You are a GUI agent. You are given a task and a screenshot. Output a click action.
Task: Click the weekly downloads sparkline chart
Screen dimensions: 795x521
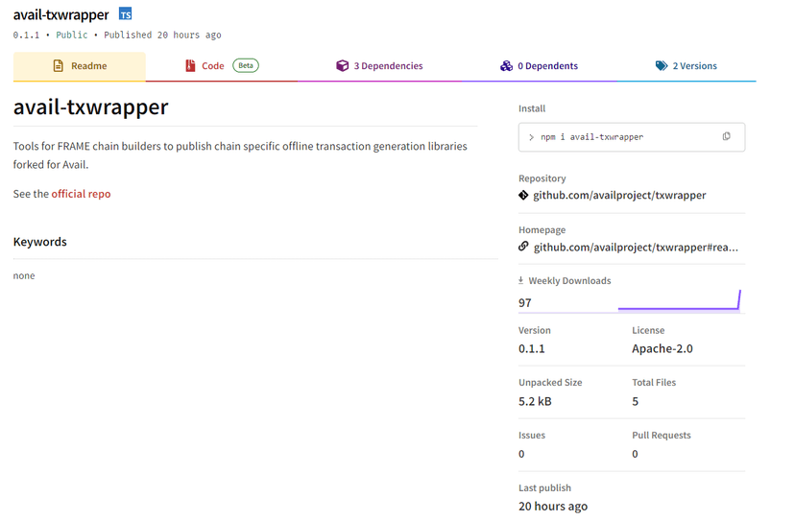click(x=680, y=300)
